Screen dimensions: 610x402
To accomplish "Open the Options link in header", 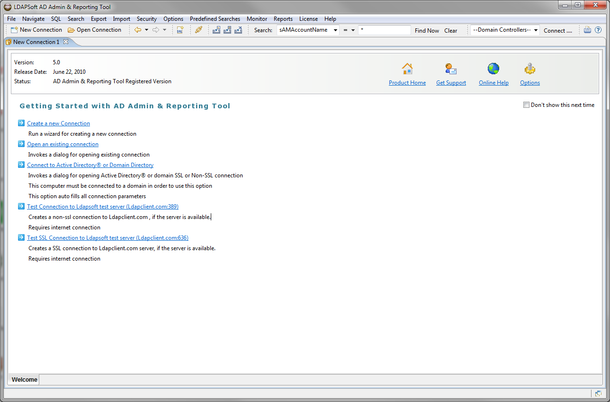I will pyautogui.click(x=530, y=83).
